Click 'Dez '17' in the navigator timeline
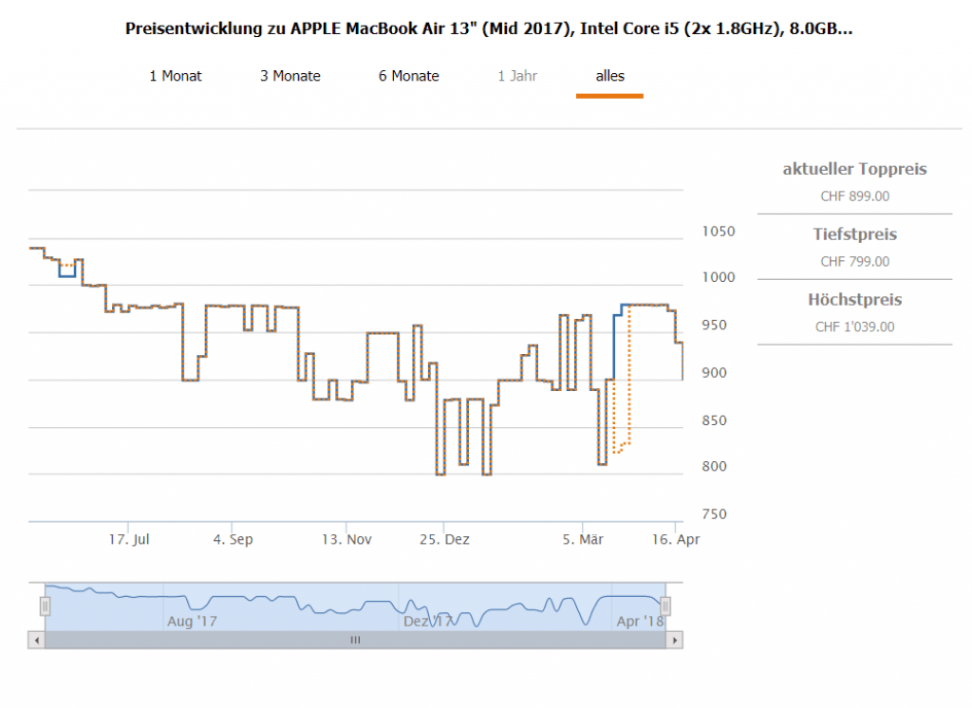The width and height of the screenshot is (972, 708). [x=428, y=622]
